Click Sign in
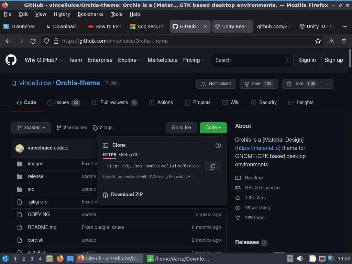The height and width of the screenshot is (264, 352). [x=307, y=60]
